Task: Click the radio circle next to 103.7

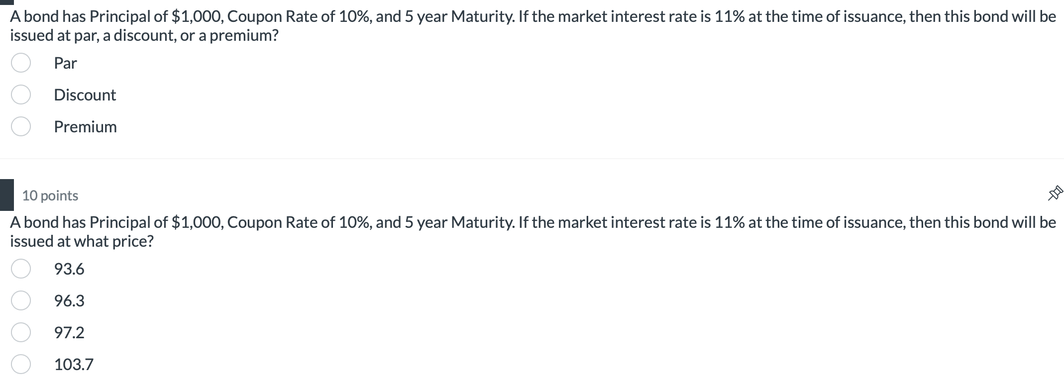Action: 20,365
